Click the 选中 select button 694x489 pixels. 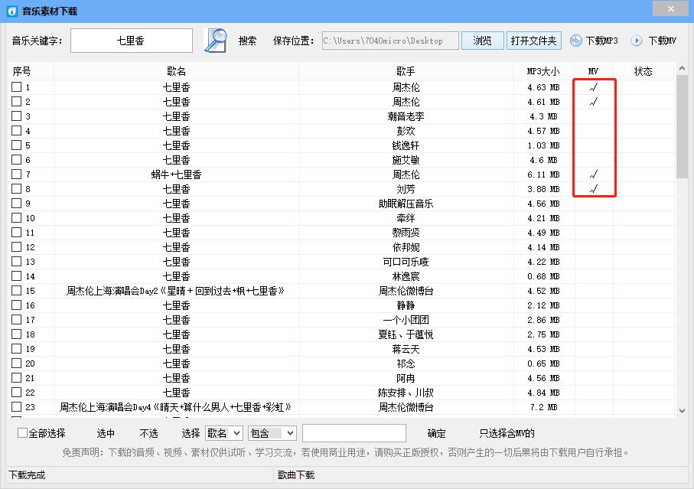pyautogui.click(x=103, y=432)
